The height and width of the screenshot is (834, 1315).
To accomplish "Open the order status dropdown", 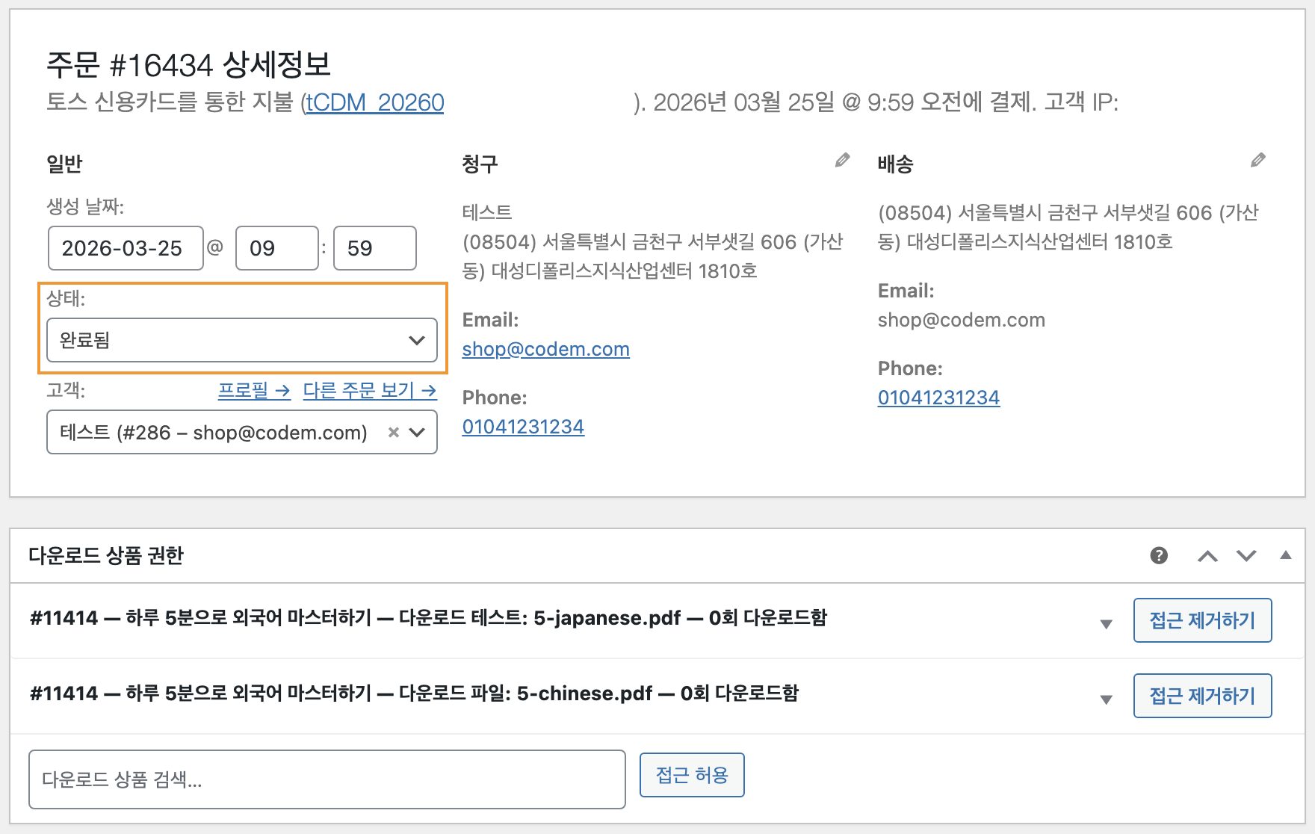I will [x=241, y=341].
